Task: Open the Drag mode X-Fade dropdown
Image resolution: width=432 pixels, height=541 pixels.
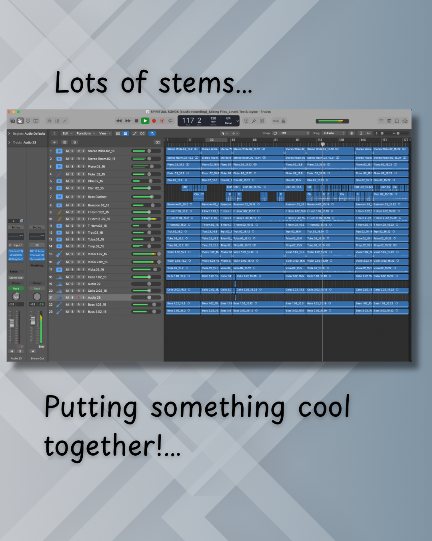Action: 334,133
